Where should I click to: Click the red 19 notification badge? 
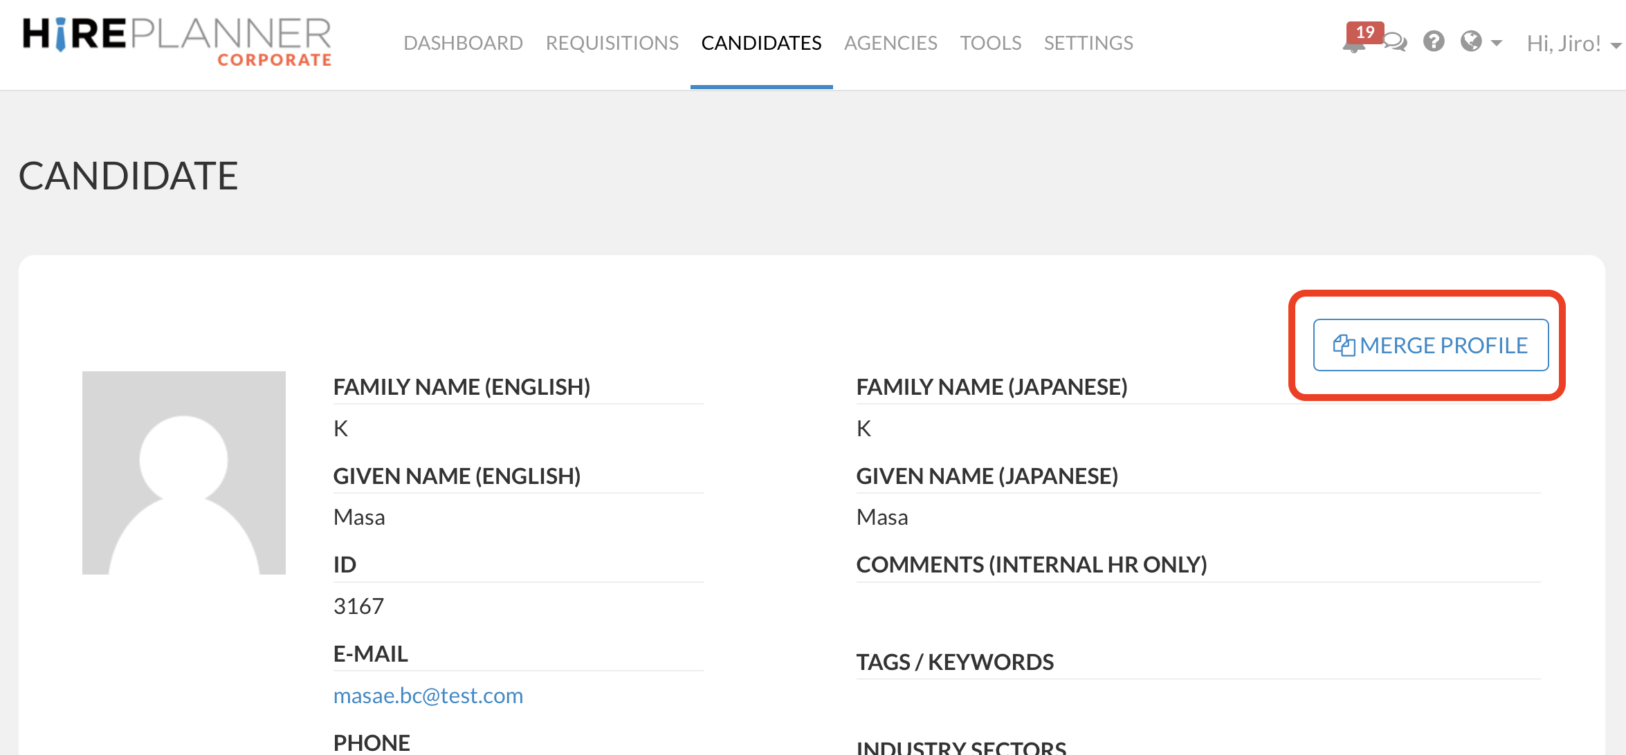point(1365,32)
